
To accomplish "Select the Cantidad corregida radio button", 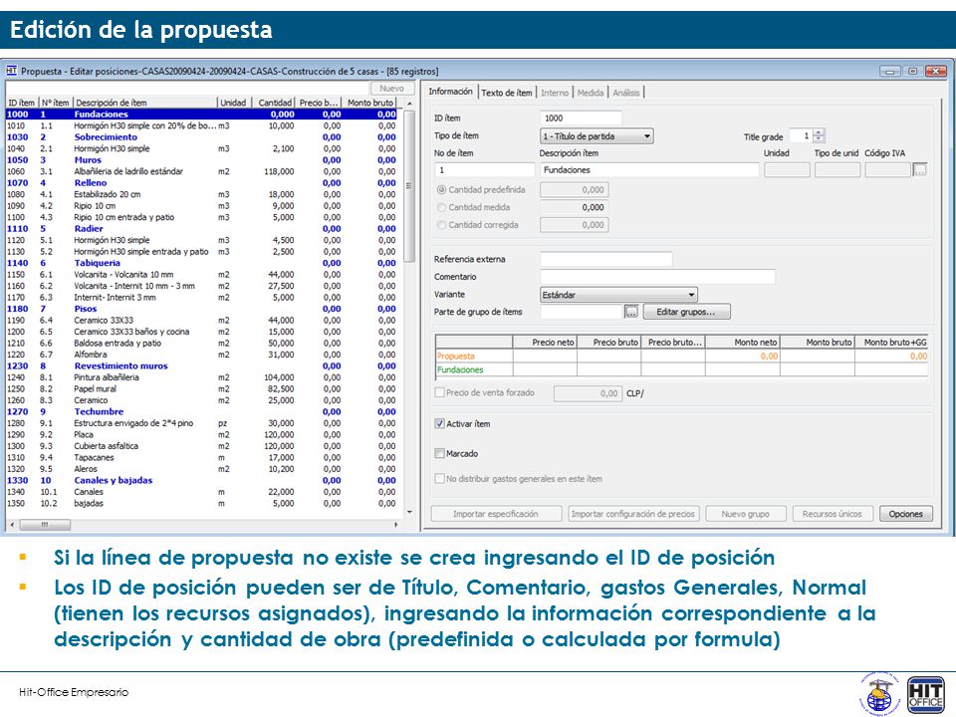I will click(441, 225).
